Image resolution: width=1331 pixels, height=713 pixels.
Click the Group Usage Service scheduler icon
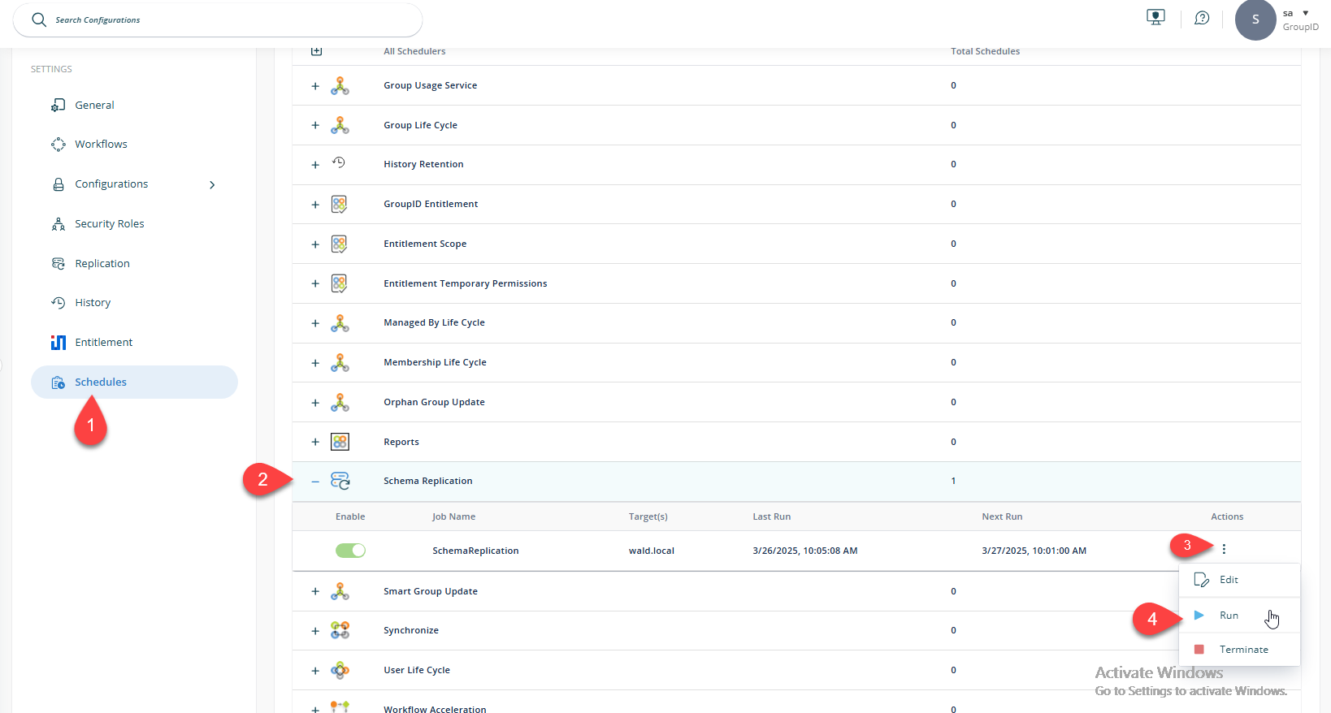click(x=340, y=85)
